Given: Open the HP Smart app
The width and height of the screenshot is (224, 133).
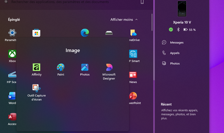Looking at the screenshot, I should click(134, 56).
